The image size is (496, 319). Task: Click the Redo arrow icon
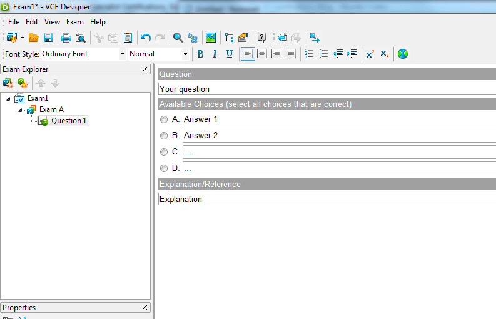160,38
